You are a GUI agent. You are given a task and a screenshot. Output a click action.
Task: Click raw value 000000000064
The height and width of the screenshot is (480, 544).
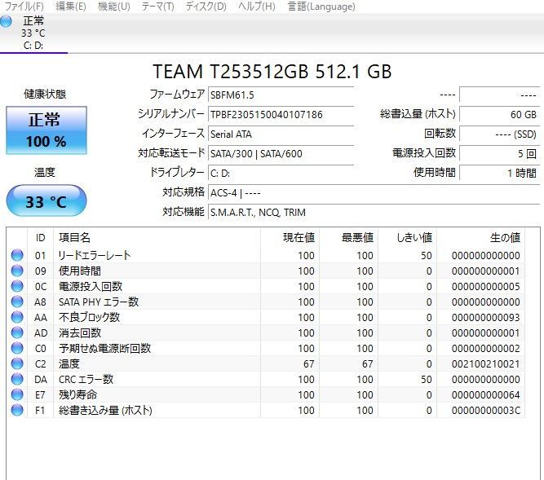pos(486,394)
